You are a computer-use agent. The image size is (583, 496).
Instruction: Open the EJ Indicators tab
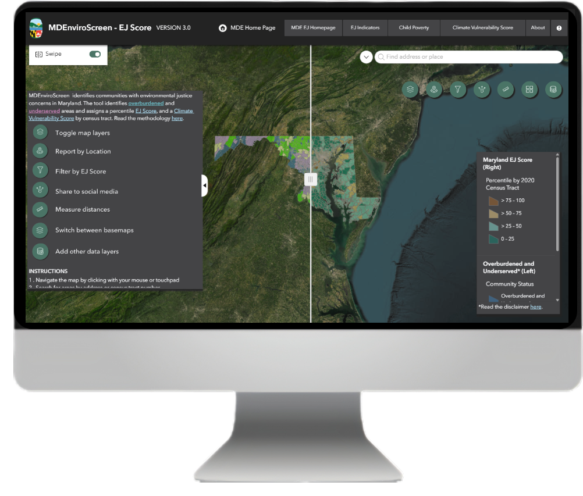point(365,28)
